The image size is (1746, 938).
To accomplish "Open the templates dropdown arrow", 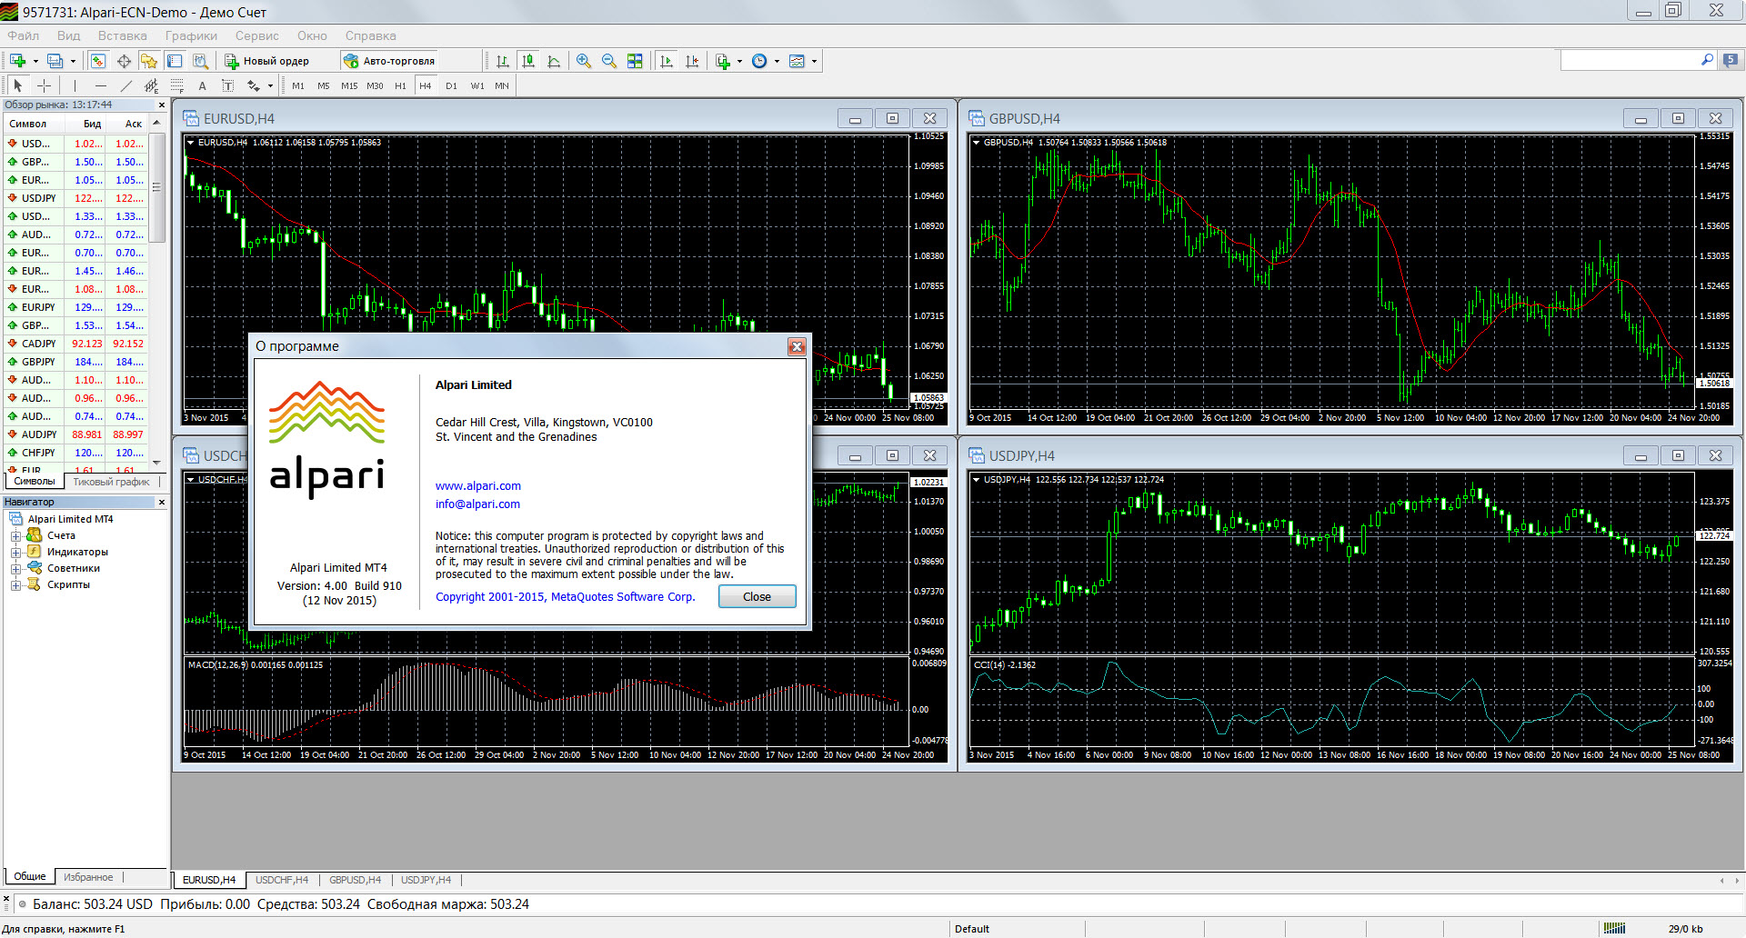I will click(814, 61).
